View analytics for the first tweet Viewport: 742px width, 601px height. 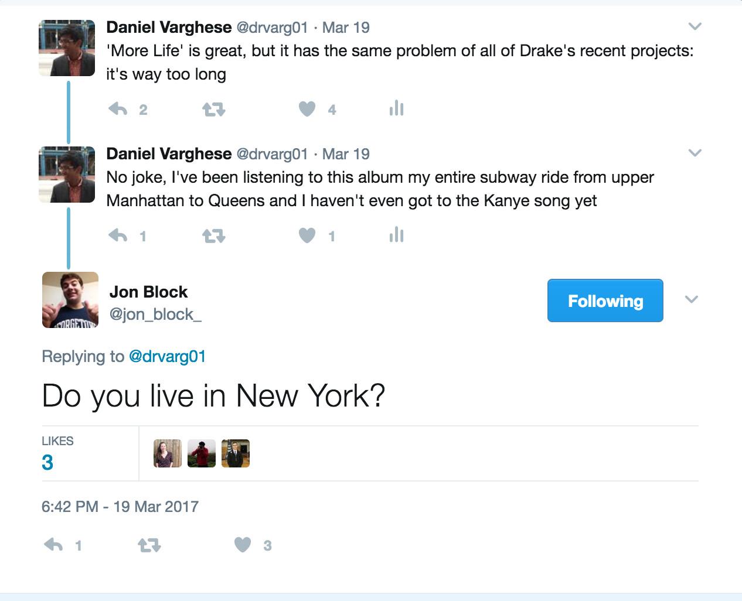coord(396,108)
